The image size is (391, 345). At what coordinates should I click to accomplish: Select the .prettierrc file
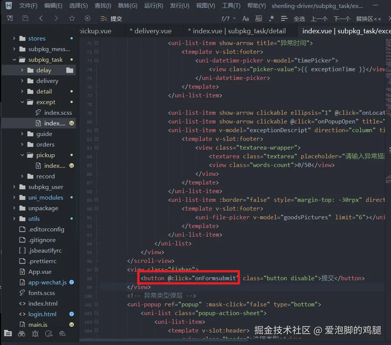(x=42, y=261)
